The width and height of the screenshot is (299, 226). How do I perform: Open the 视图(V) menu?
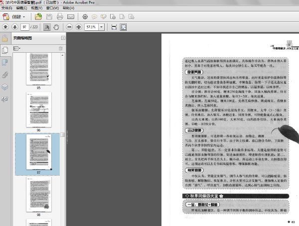36,8
